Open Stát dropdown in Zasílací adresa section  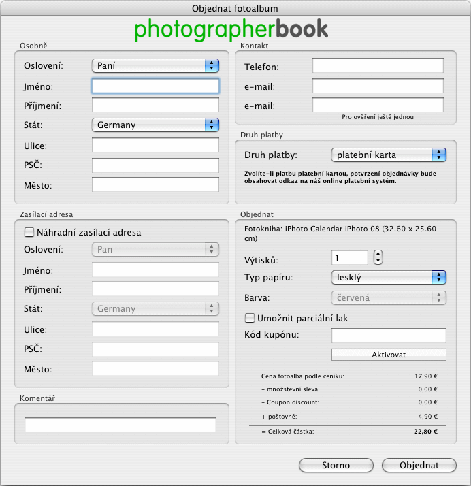155,309
